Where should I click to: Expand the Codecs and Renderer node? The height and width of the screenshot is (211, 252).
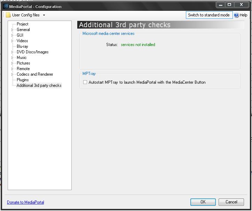point(12,74)
